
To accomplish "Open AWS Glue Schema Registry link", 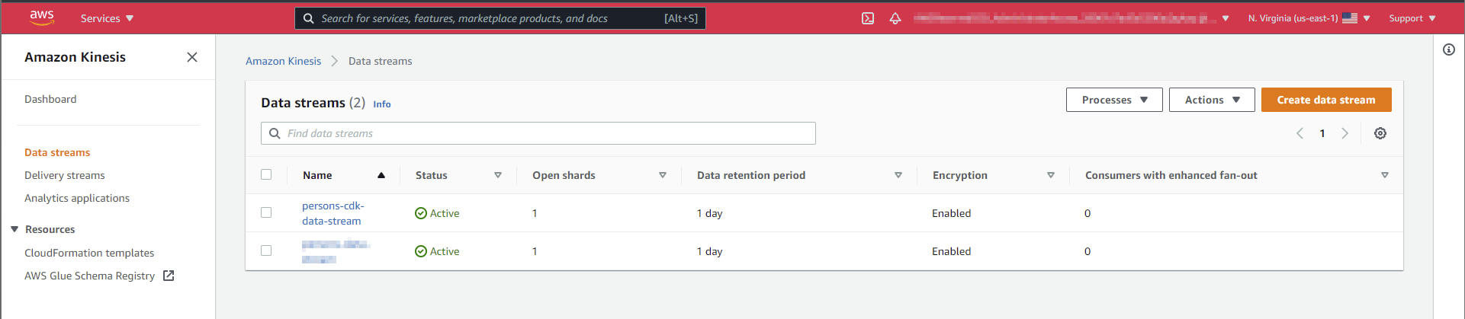I will (x=90, y=276).
